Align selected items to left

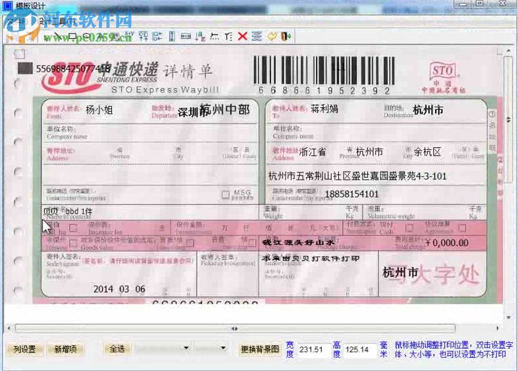157,36
